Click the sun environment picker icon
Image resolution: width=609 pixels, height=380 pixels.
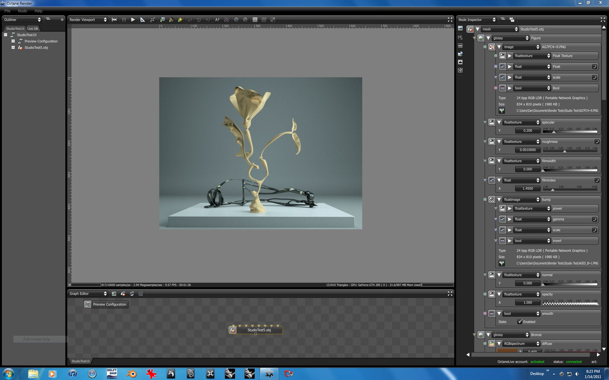[x=180, y=20]
